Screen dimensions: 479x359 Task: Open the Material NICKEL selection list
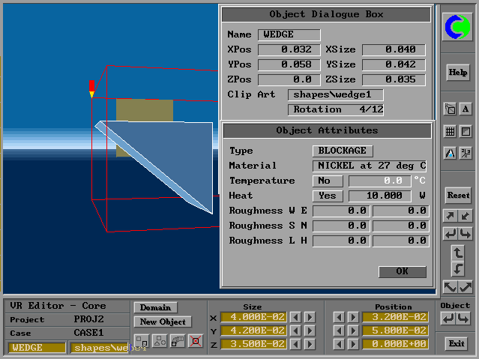[x=370, y=166]
